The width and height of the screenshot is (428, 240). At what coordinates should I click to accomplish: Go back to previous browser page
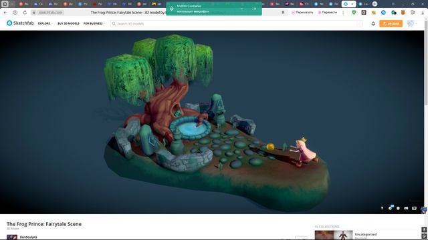5,13
